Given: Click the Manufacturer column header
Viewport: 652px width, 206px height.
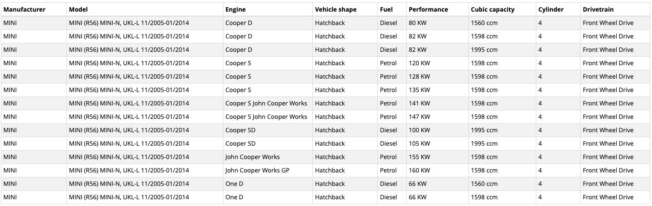Looking at the screenshot, I should pyautogui.click(x=25, y=9).
